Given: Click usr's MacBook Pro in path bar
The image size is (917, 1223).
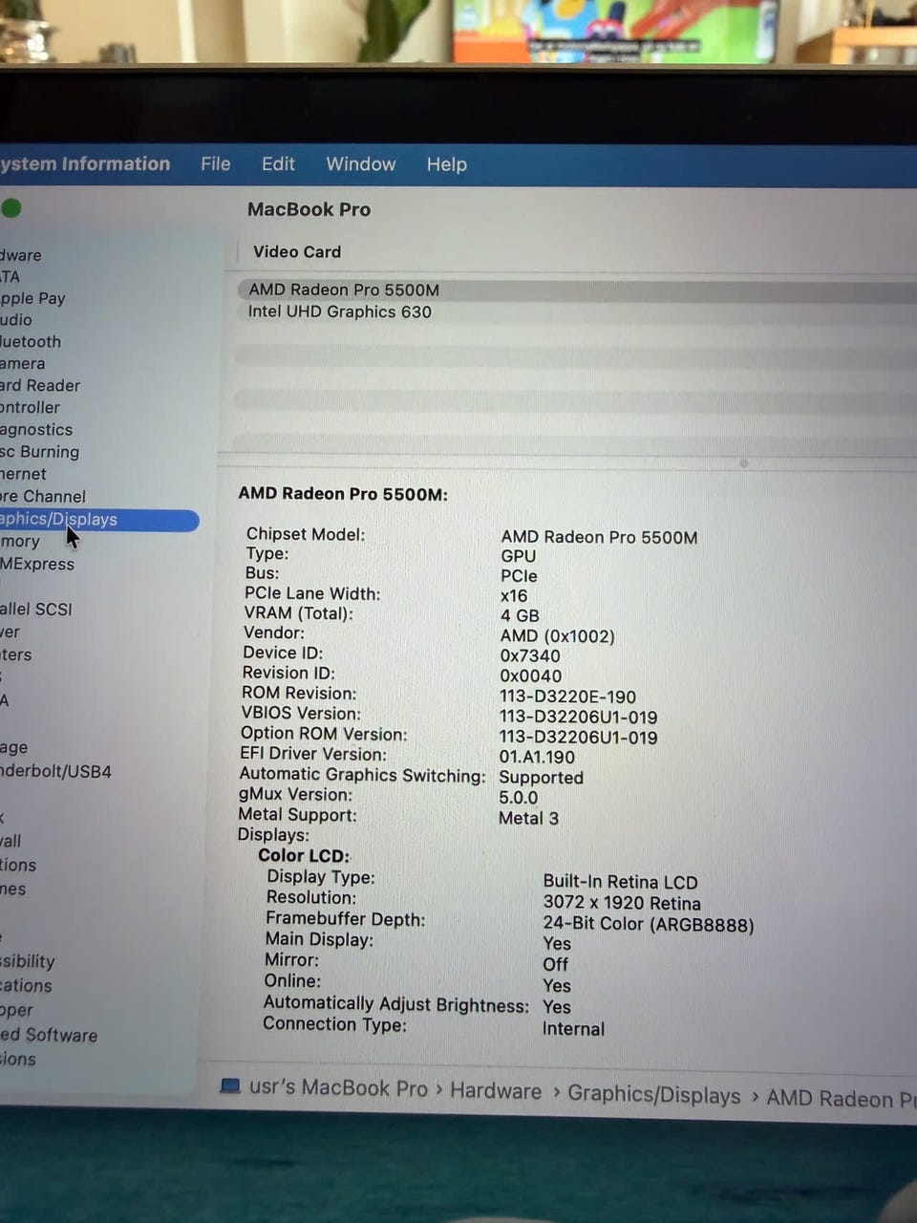Looking at the screenshot, I should tap(338, 1088).
